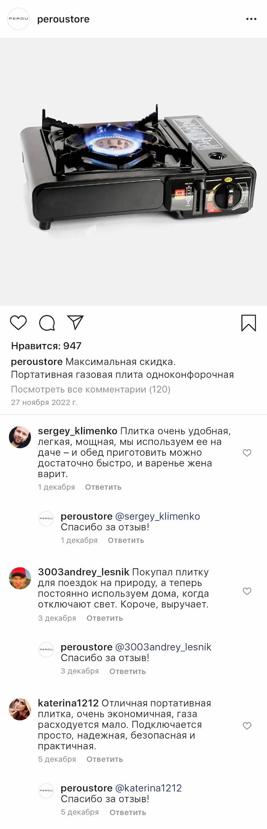Image resolution: width=267 pixels, height=829 pixels.
Task: Save the post with the bookmark icon
Action: pyautogui.click(x=249, y=323)
